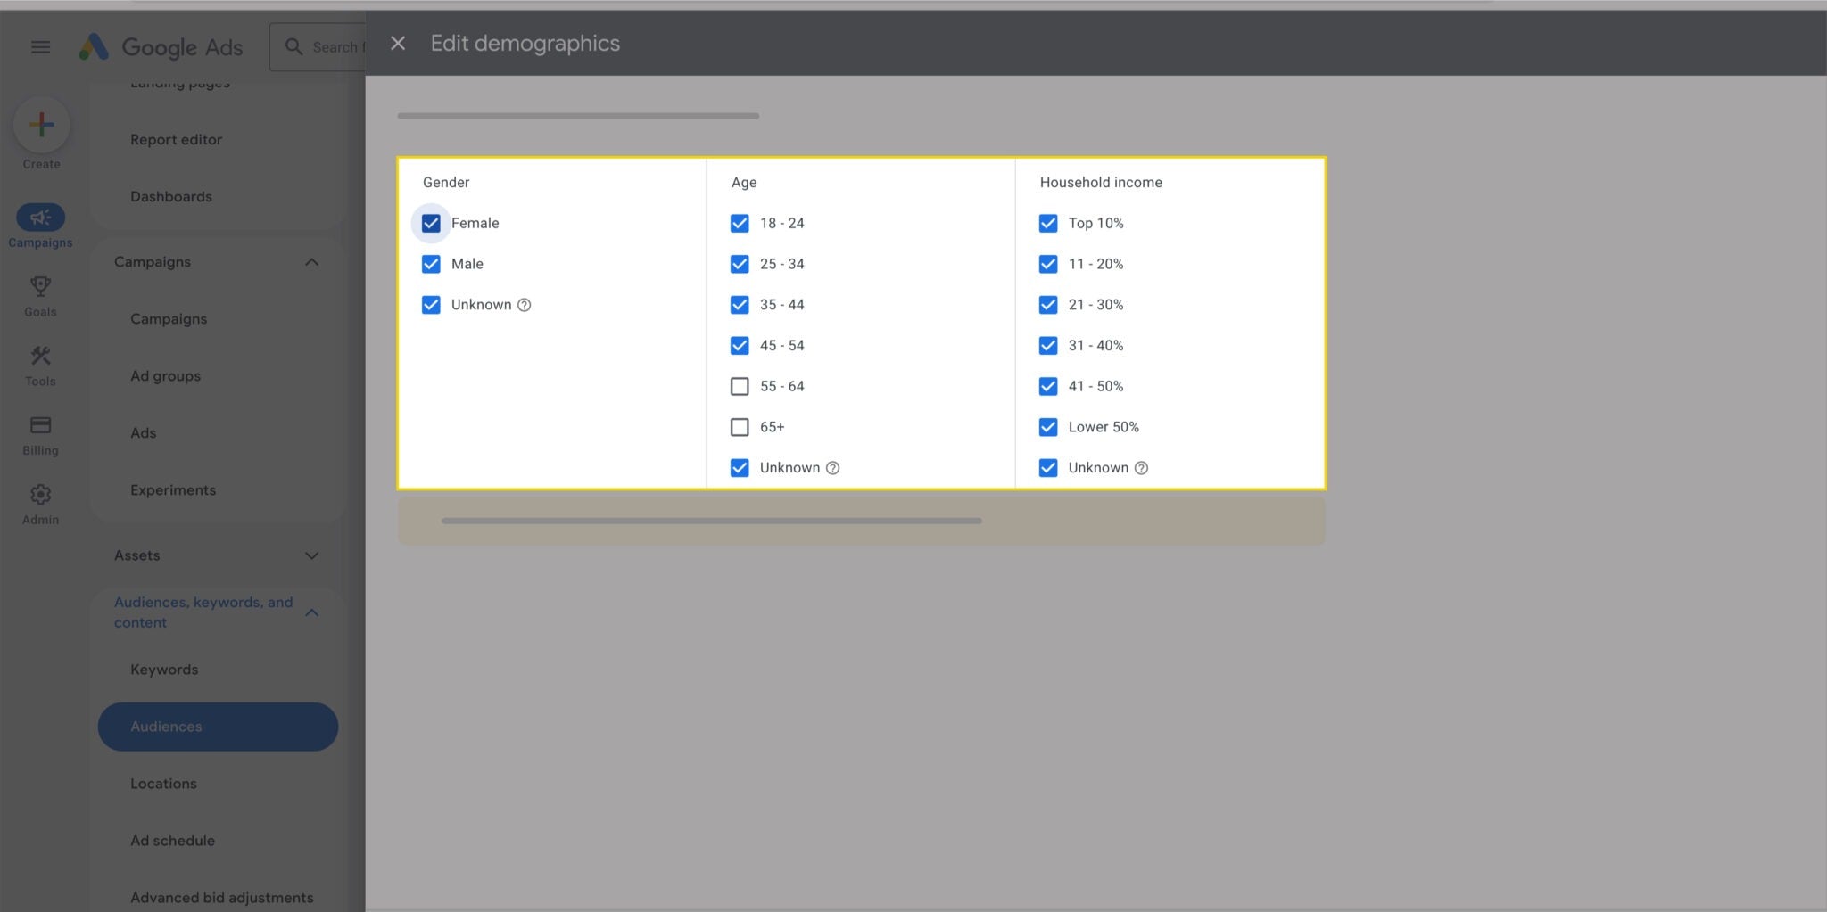Open Locations in sidebar
Screen dimensions: 1827x912
163,784
